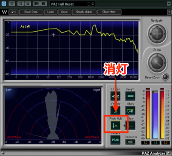Click the Response value field 160
The image size is (172, 156).
pyautogui.click(x=130, y=142)
